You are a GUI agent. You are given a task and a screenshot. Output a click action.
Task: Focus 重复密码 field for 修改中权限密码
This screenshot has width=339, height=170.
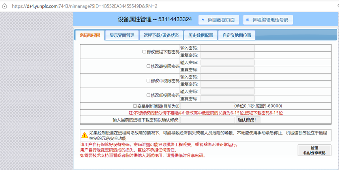227,84
